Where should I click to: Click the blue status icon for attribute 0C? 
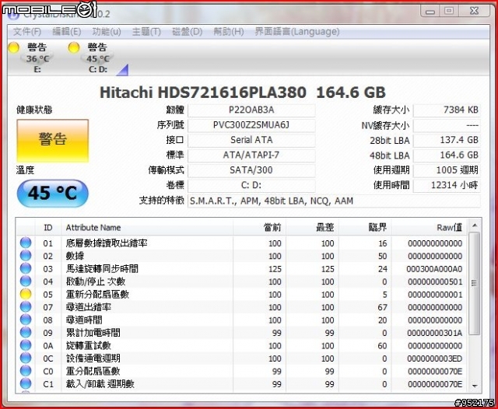(x=26, y=358)
